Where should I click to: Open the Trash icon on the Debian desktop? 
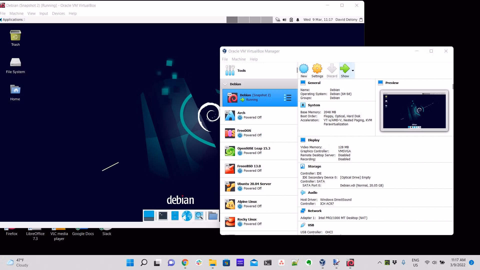coord(15,38)
